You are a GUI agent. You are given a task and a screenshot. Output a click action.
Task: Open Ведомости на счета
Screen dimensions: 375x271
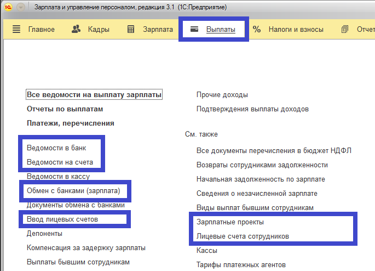(x=60, y=162)
